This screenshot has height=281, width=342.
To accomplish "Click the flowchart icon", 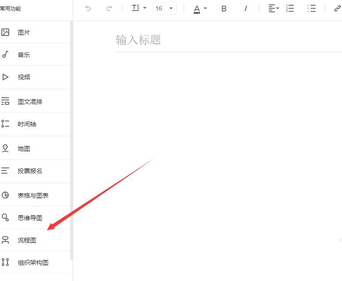I will [x=5, y=240].
